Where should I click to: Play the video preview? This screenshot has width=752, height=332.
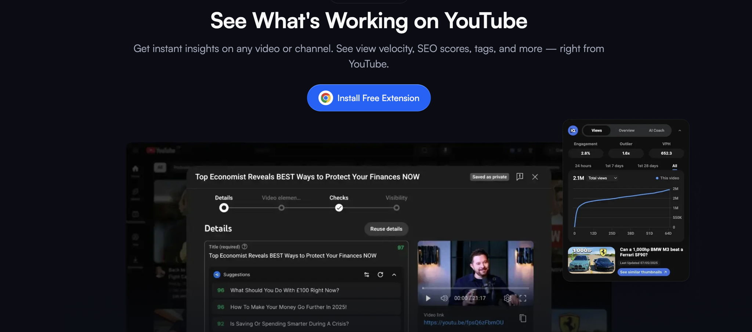[x=428, y=298]
